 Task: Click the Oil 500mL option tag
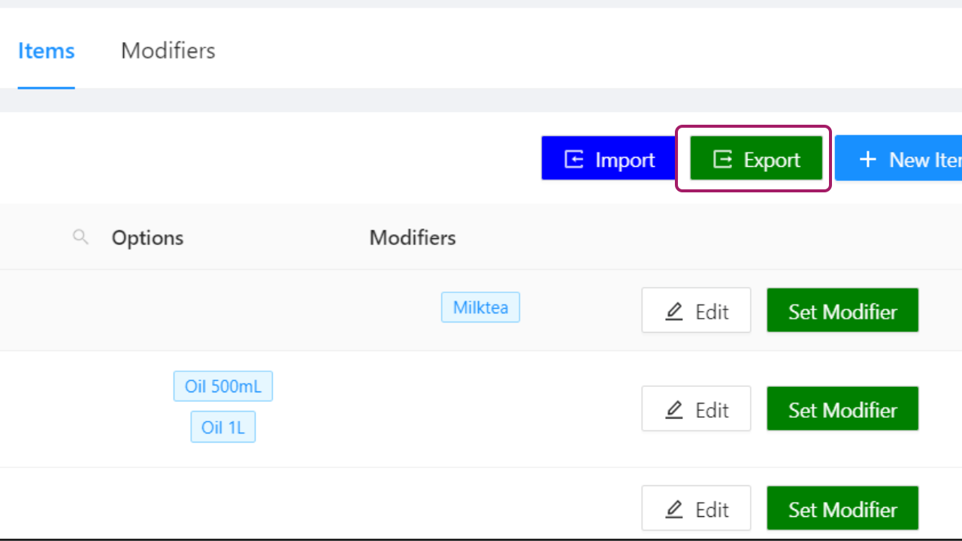click(x=223, y=386)
